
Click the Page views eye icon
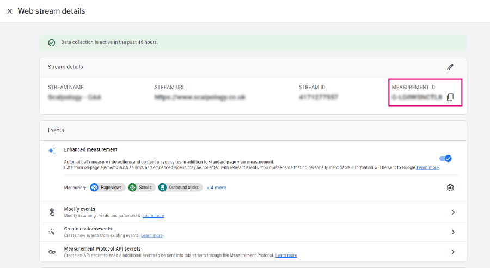[x=94, y=188]
